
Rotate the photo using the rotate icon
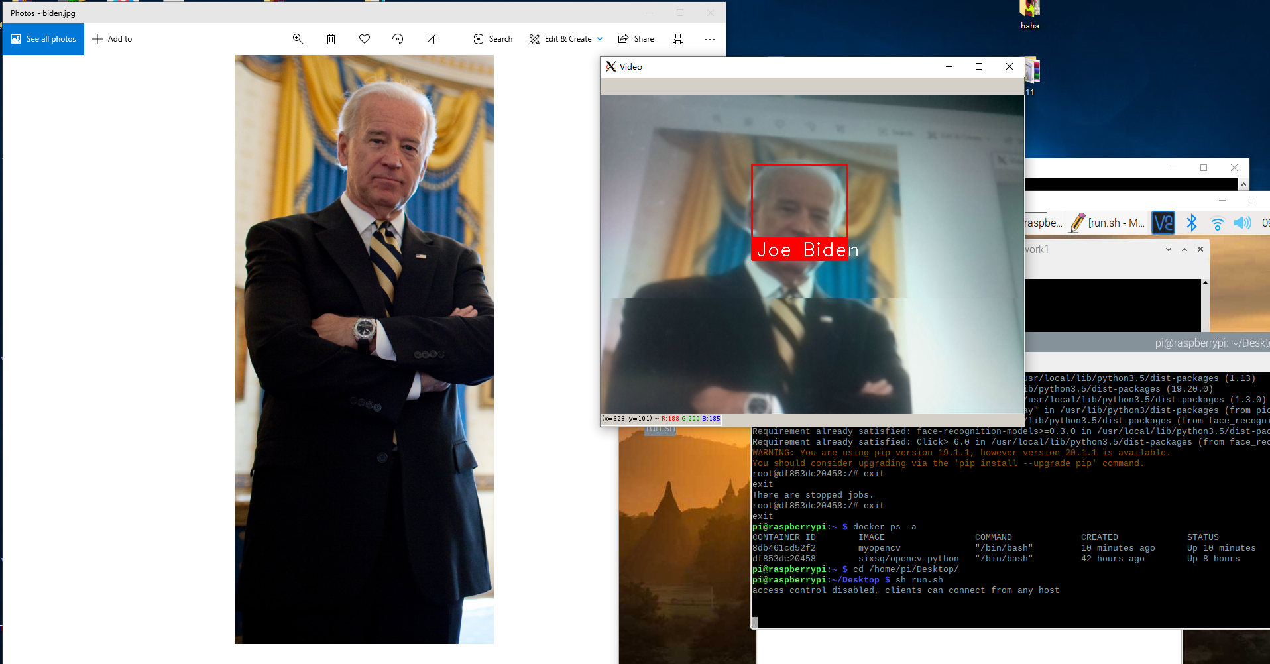pyautogui.click(x=398, y=39)
